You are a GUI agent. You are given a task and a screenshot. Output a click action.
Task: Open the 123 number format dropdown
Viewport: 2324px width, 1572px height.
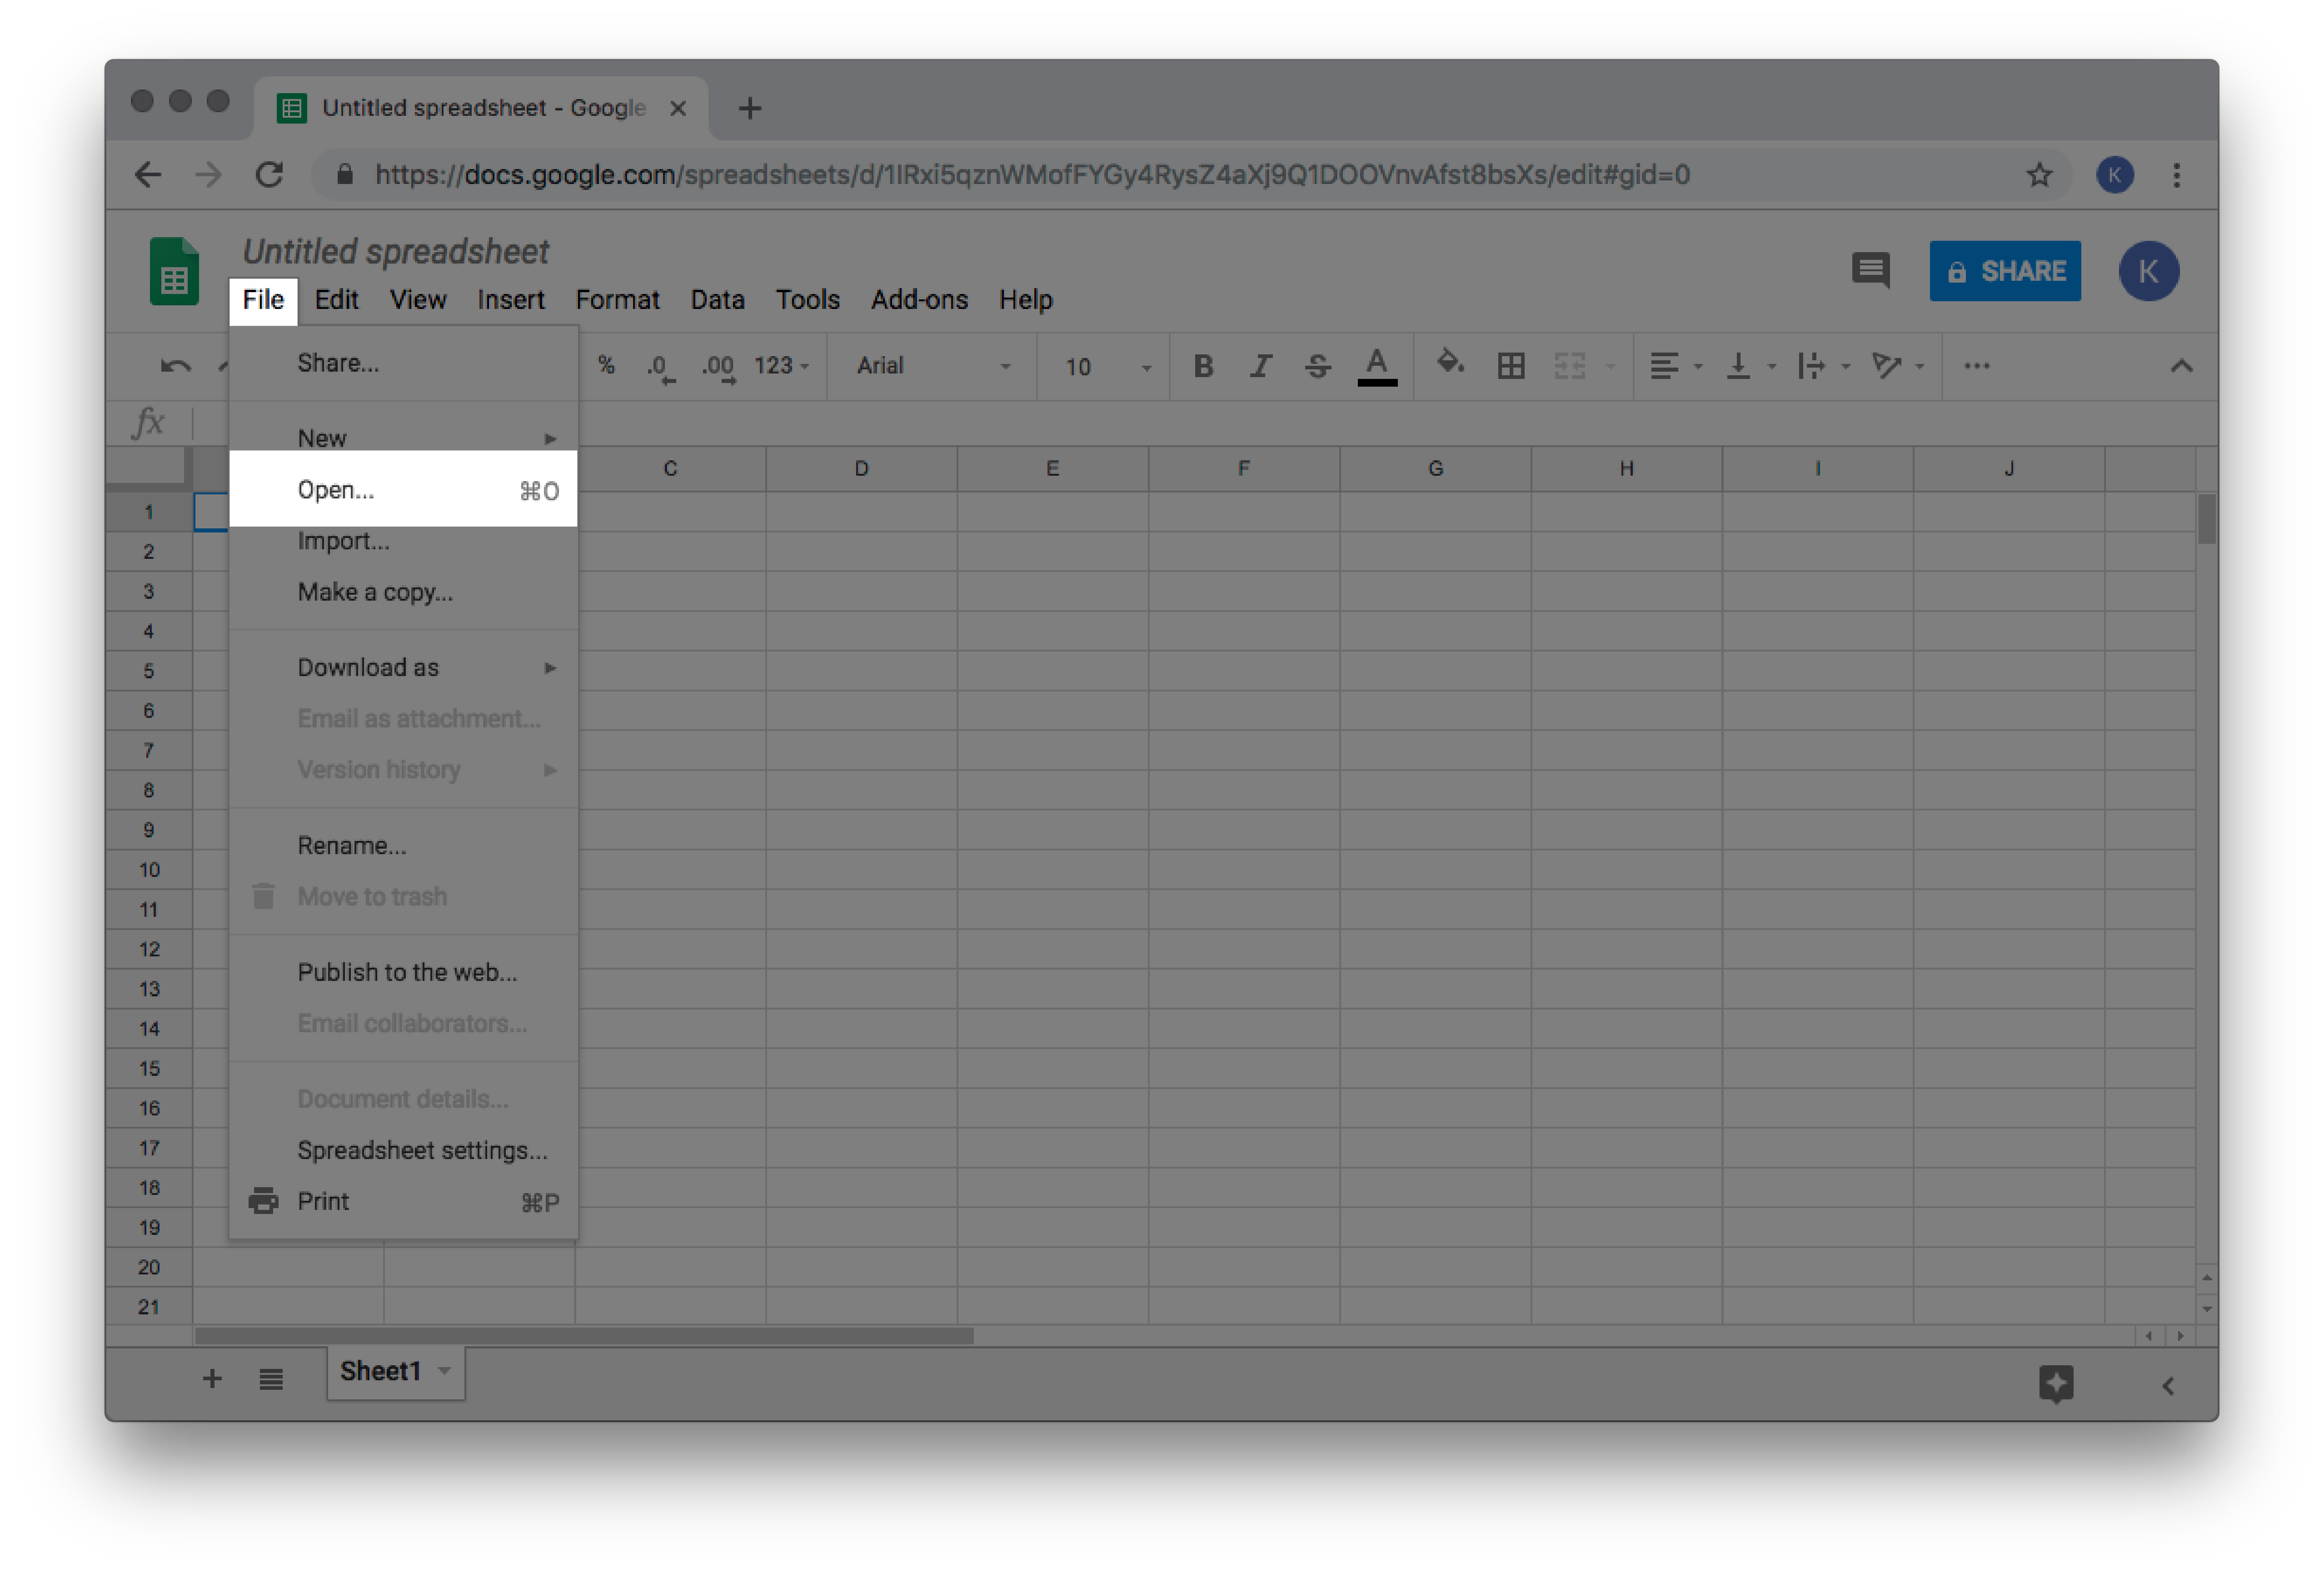tap(782, 366)
